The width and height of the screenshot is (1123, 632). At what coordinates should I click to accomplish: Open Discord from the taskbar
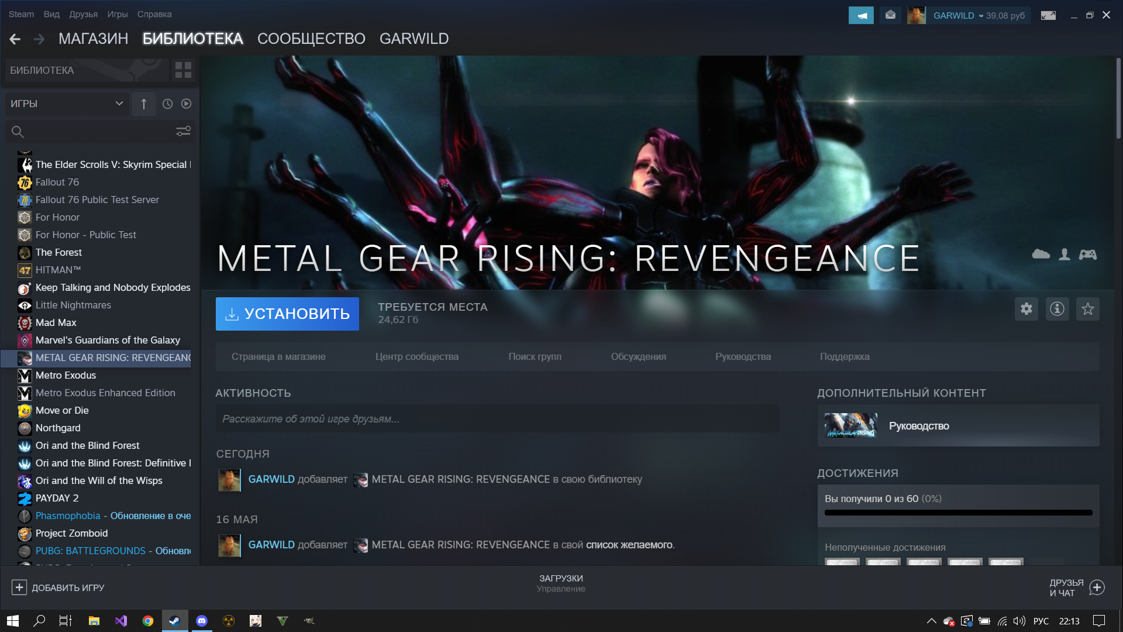202,621
